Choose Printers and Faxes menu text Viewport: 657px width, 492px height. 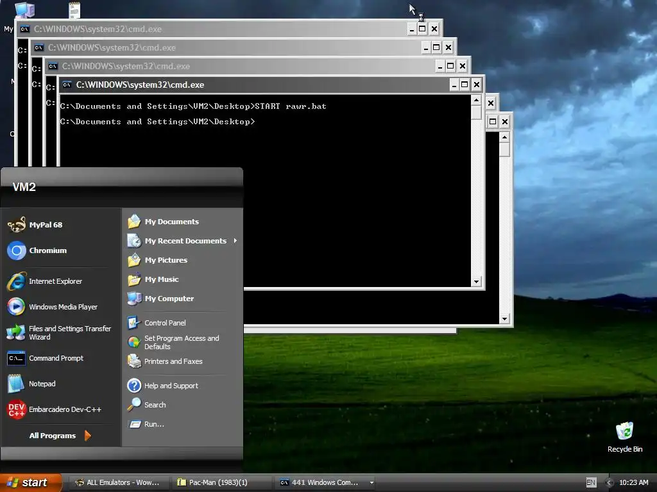[x=173, y=361]
